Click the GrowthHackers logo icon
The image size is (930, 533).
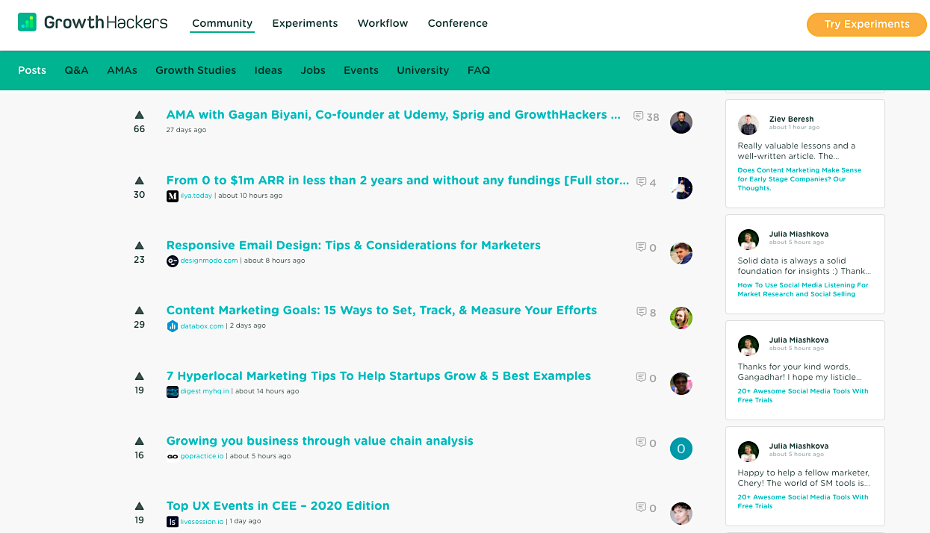click(x=27, y=22)
